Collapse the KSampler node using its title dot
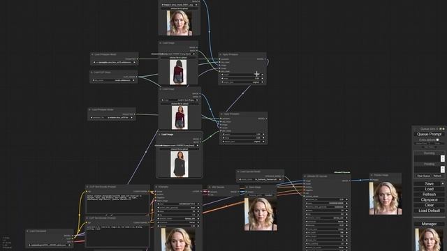The height and width of the screenshot is (251, 447). click(156, 187)
